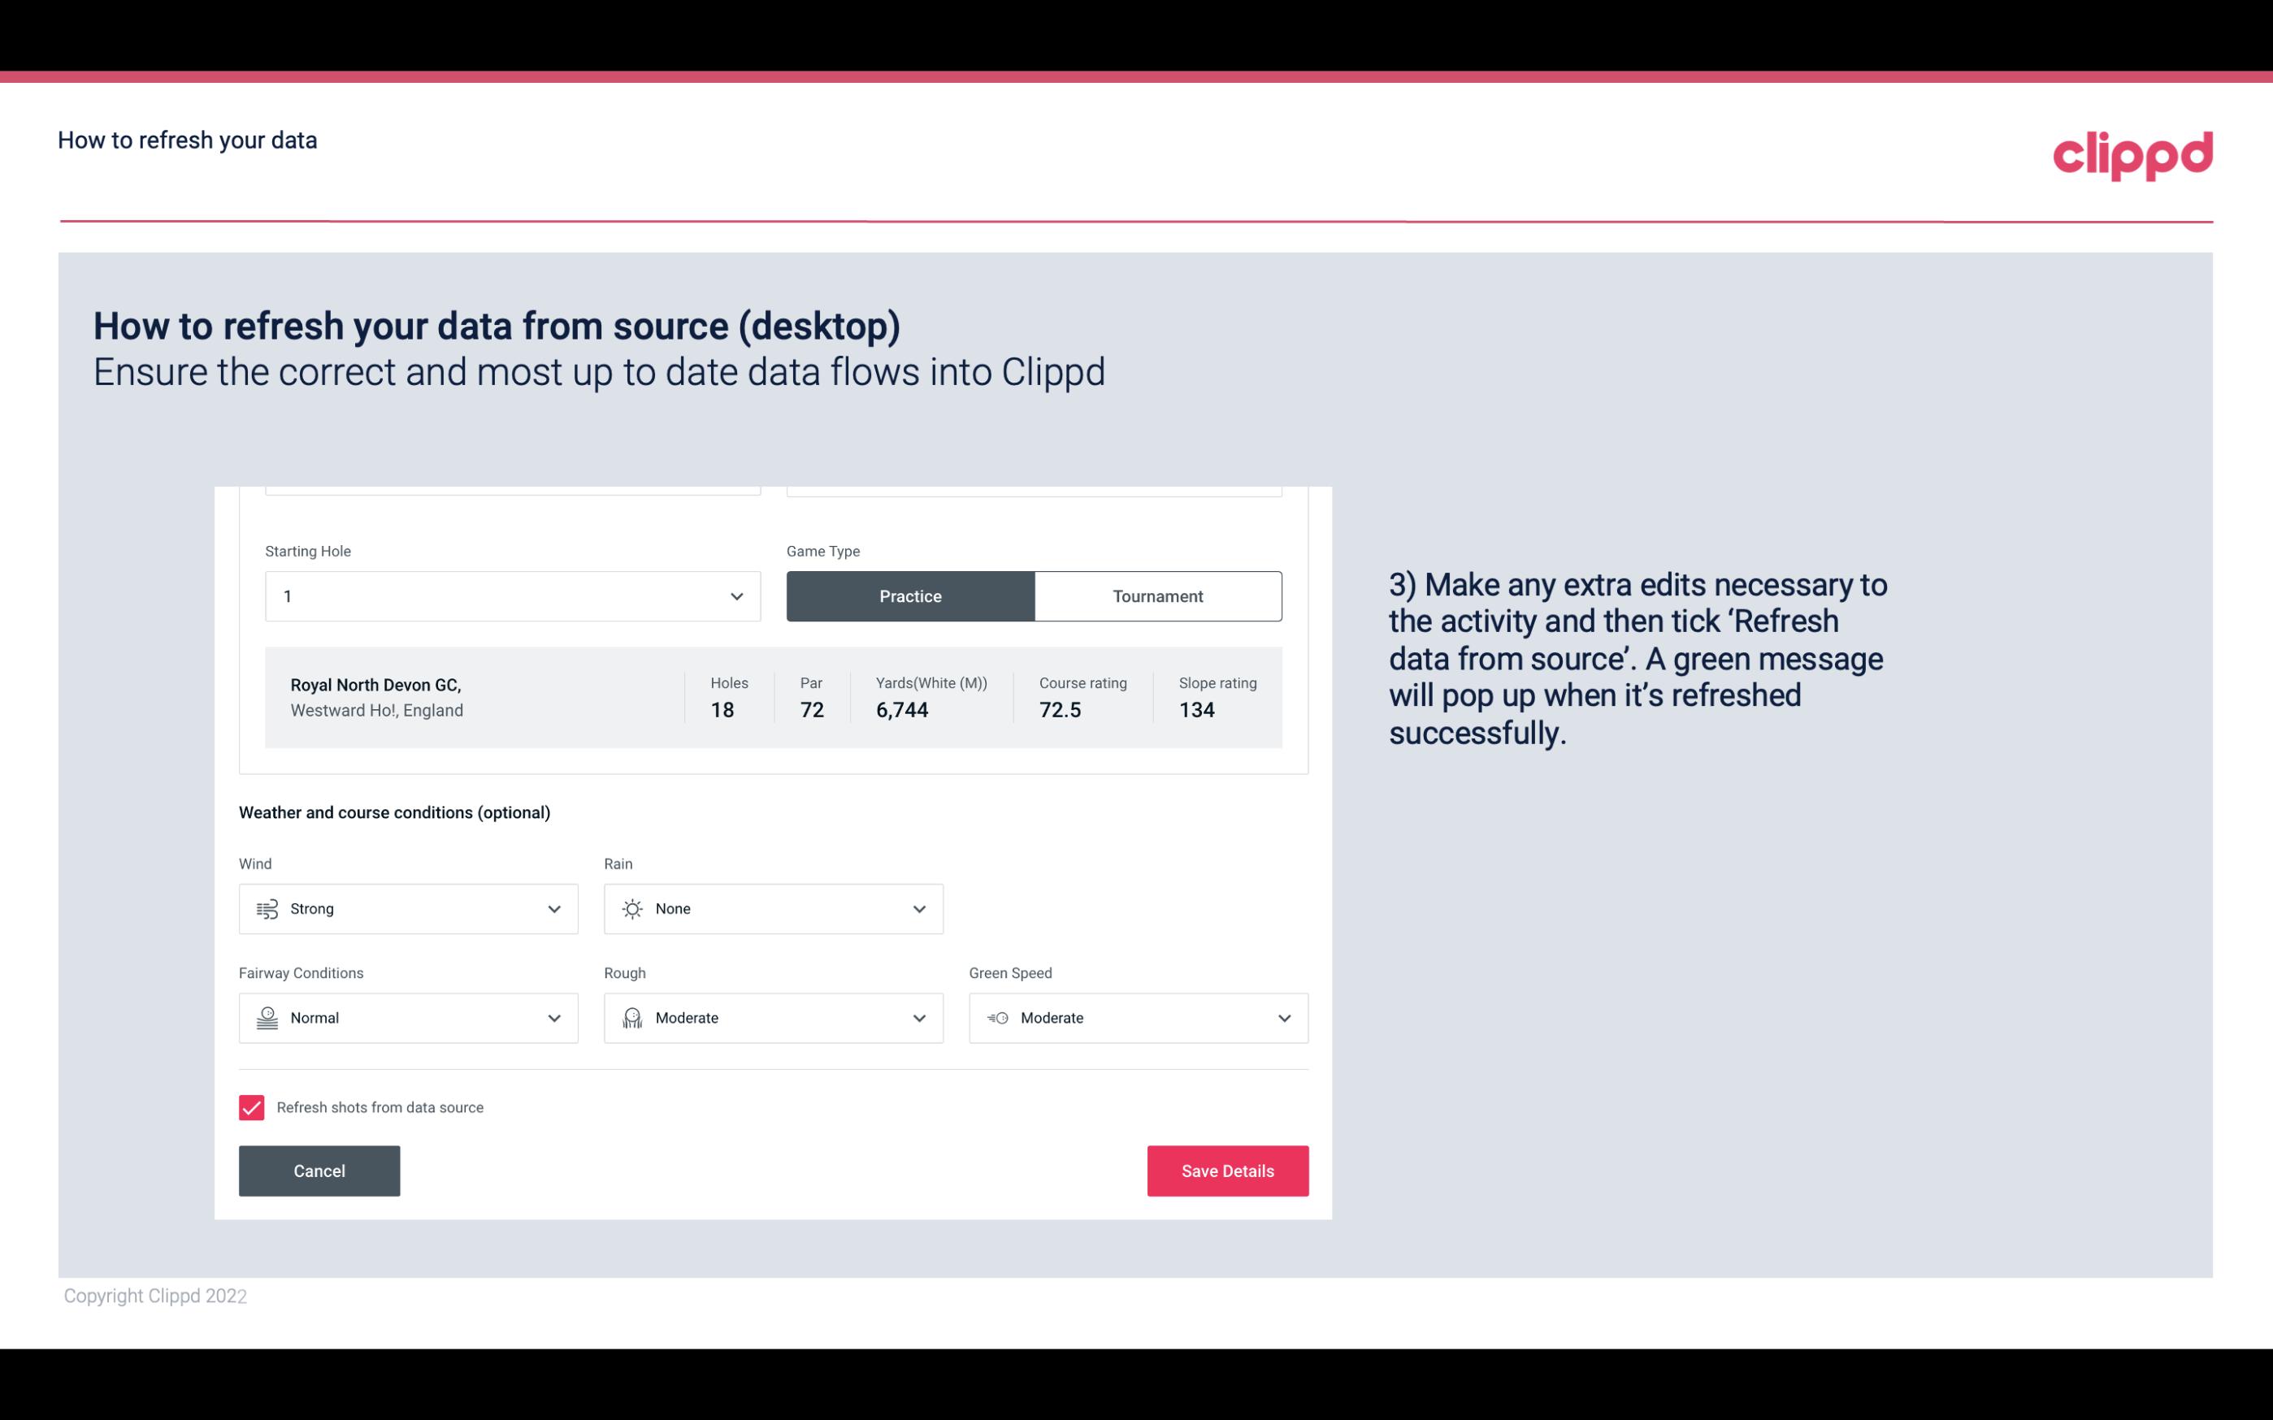The width and height of the screenshot is (2273, 1420).
Task: Click the Save Details button
Action: click(1227, 1170)
